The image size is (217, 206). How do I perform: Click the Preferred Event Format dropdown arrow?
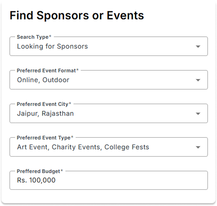tap(198, 80)
